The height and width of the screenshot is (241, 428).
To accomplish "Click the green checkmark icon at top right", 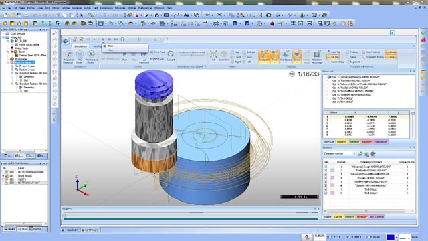I will pyautogui.click(x=423, y=33).
